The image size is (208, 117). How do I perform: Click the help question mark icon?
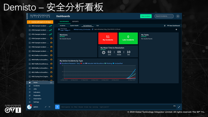tap(178, 16)
